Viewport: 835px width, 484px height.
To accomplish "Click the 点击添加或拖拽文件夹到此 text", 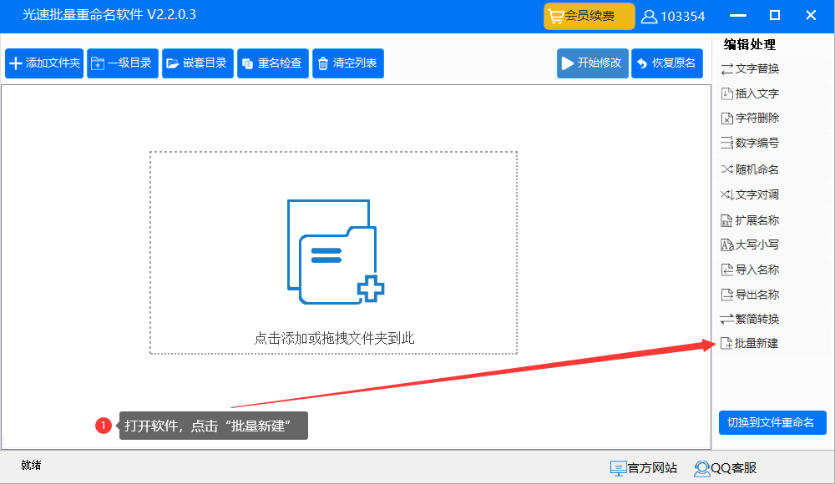I will coord(334,338).
